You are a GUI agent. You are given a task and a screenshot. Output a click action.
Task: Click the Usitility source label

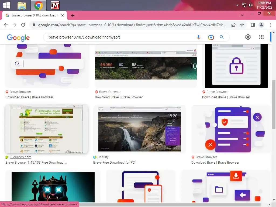[103, 157]
